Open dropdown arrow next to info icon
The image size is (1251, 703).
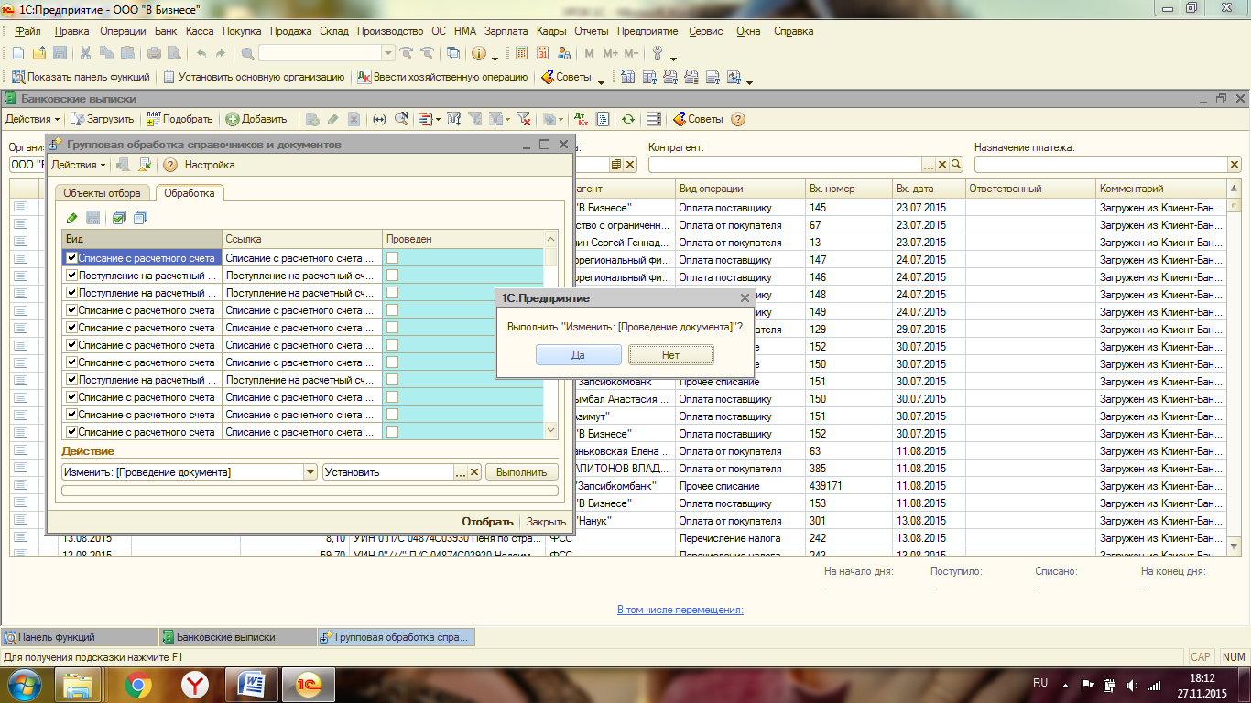coord(495,58)
